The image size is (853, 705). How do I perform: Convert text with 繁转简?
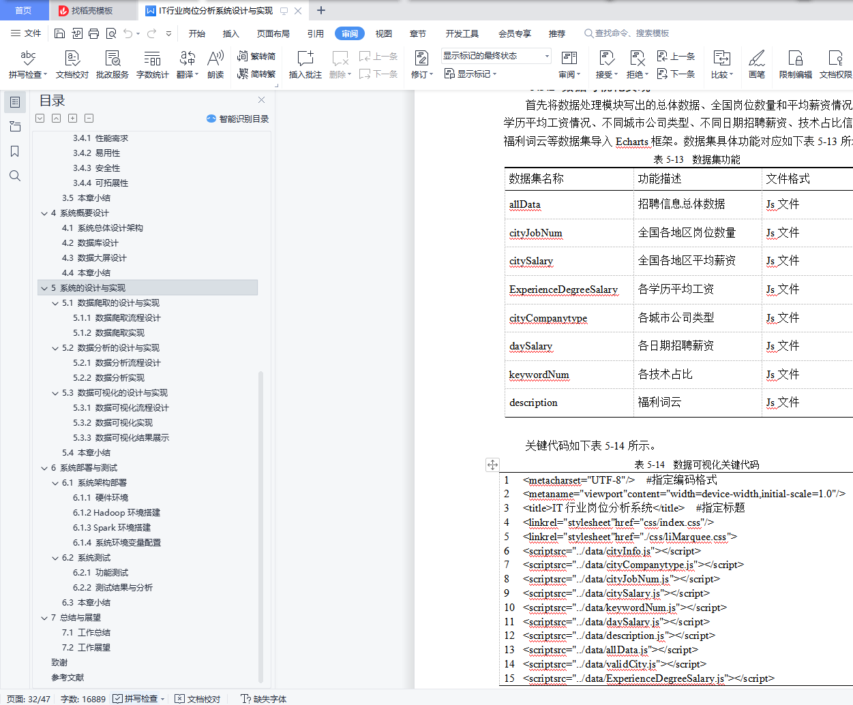(x=256, y=57)
